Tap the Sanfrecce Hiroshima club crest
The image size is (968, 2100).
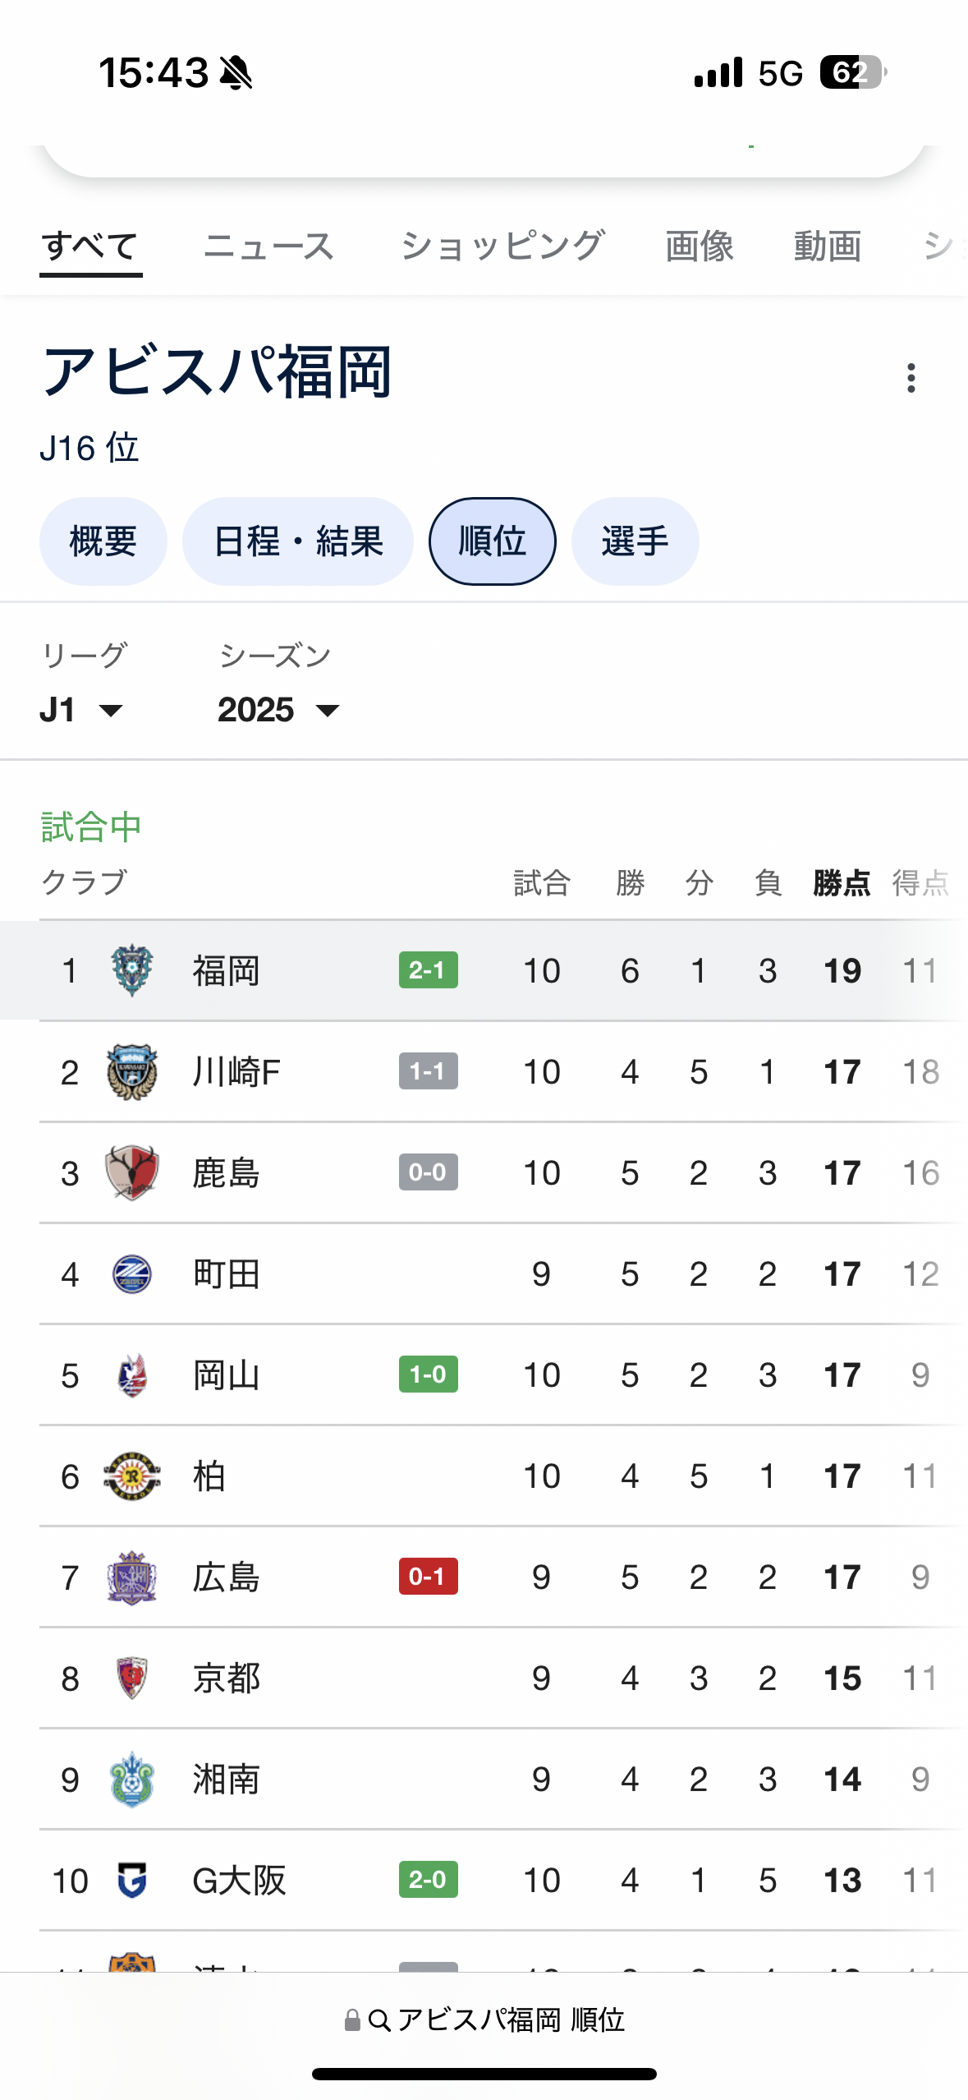point(131,1577)
